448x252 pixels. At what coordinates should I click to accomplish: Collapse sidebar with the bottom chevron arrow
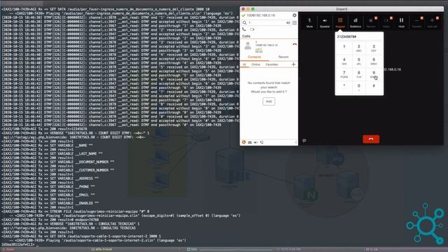pos(295,142)
